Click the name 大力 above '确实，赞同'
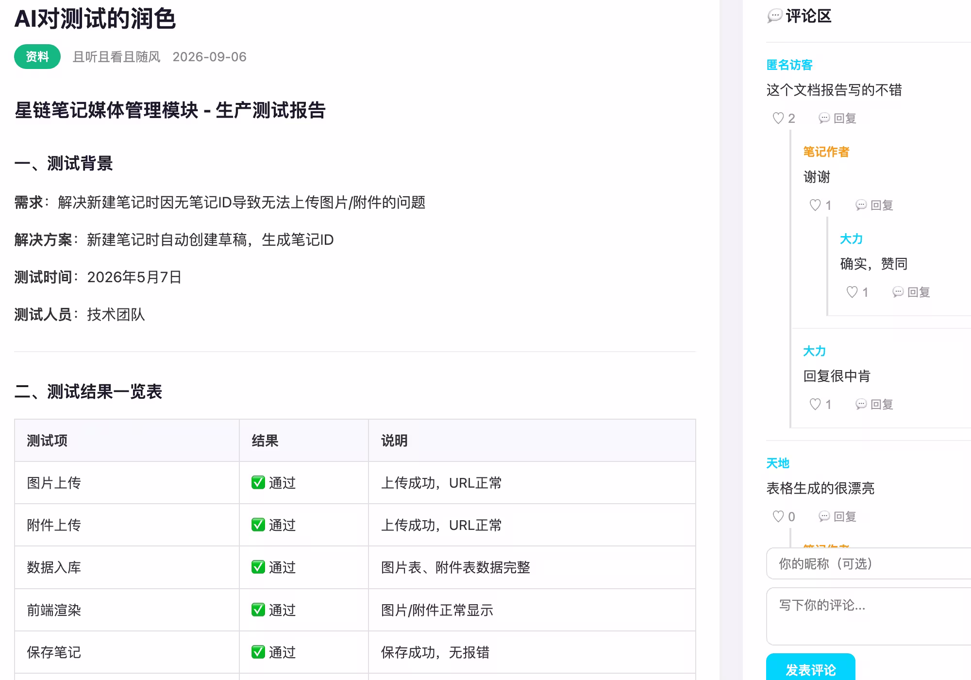Screen dimensions: 971x680 coord(852,239)
